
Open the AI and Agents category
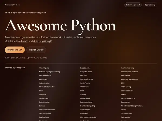click(44, 68)
